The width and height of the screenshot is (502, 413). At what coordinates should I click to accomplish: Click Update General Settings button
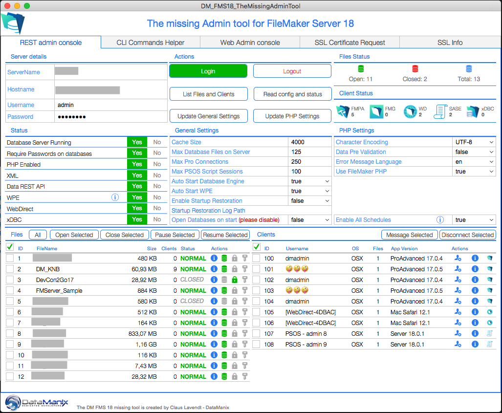[208, 116]
